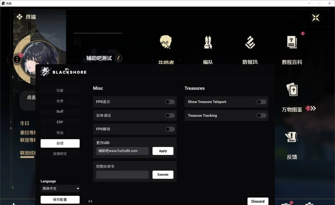The width and height of the screenshot is (335, 205).
Task: Toggle the 实体调试 switch
Action: (170, 115)
